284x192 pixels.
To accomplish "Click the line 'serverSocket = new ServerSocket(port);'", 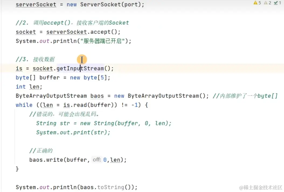I will point(80,5).
